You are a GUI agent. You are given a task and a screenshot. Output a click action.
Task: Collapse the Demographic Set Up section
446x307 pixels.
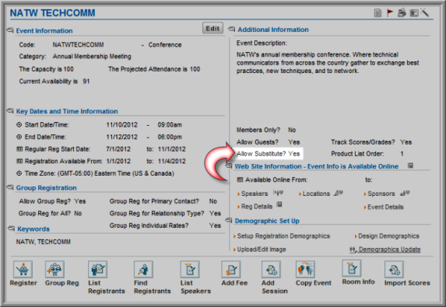coord(229,221)
